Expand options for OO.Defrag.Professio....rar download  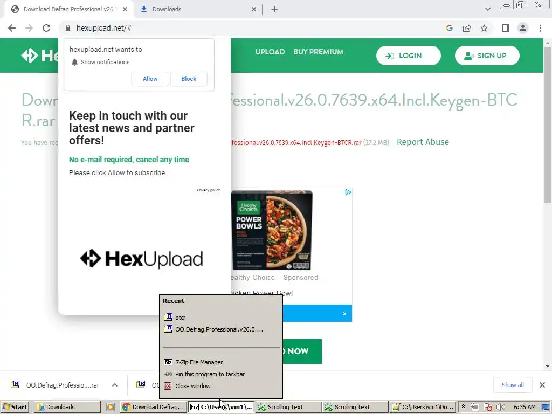point(115,385)
